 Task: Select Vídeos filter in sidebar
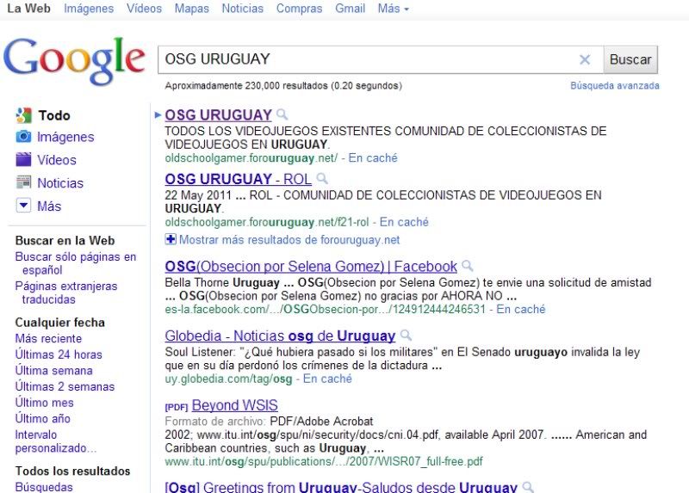click(57, 160)
